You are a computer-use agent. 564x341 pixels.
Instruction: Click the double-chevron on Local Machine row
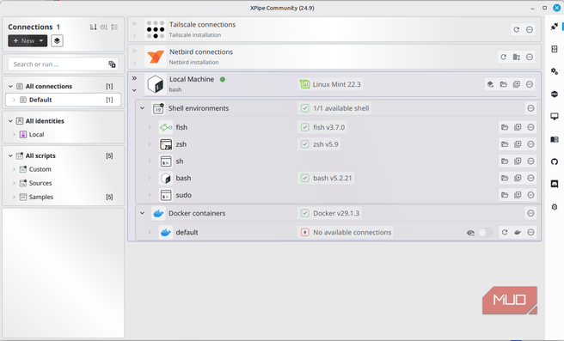(x=134, y=78)
